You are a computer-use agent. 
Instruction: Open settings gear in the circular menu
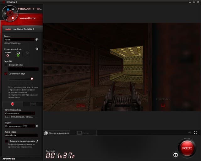[x=5, y=13]
